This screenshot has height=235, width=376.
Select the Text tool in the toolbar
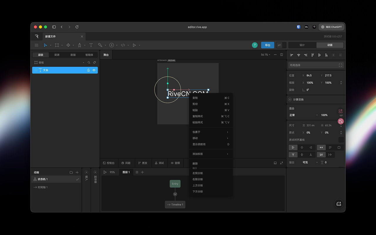coord(91,45)
